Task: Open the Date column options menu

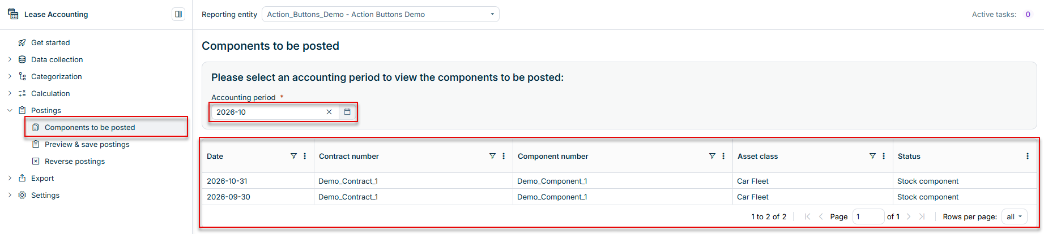Action: 305,156
